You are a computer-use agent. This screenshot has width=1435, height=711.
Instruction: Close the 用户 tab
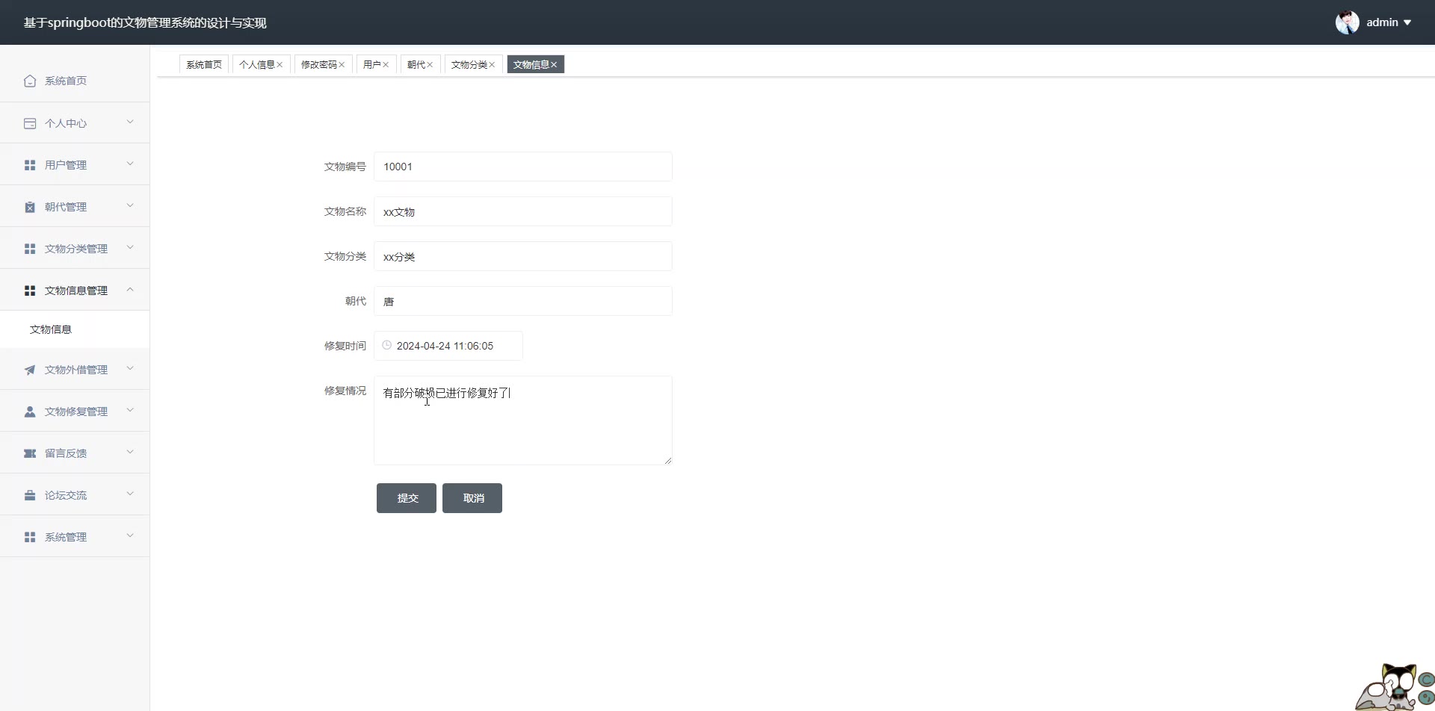(x=386, y=65)
